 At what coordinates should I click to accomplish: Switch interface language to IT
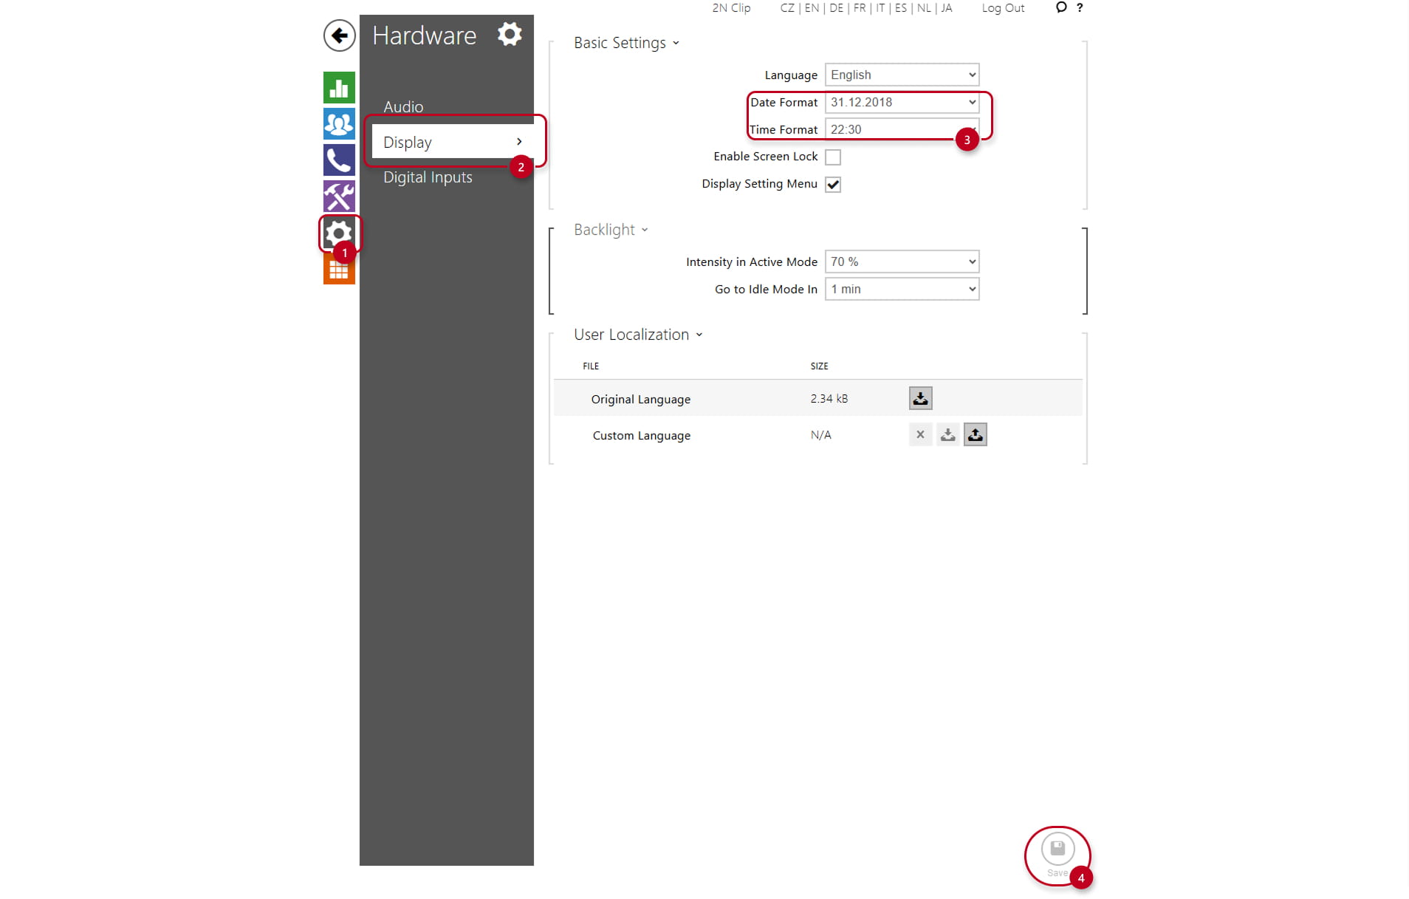(880, 8)
